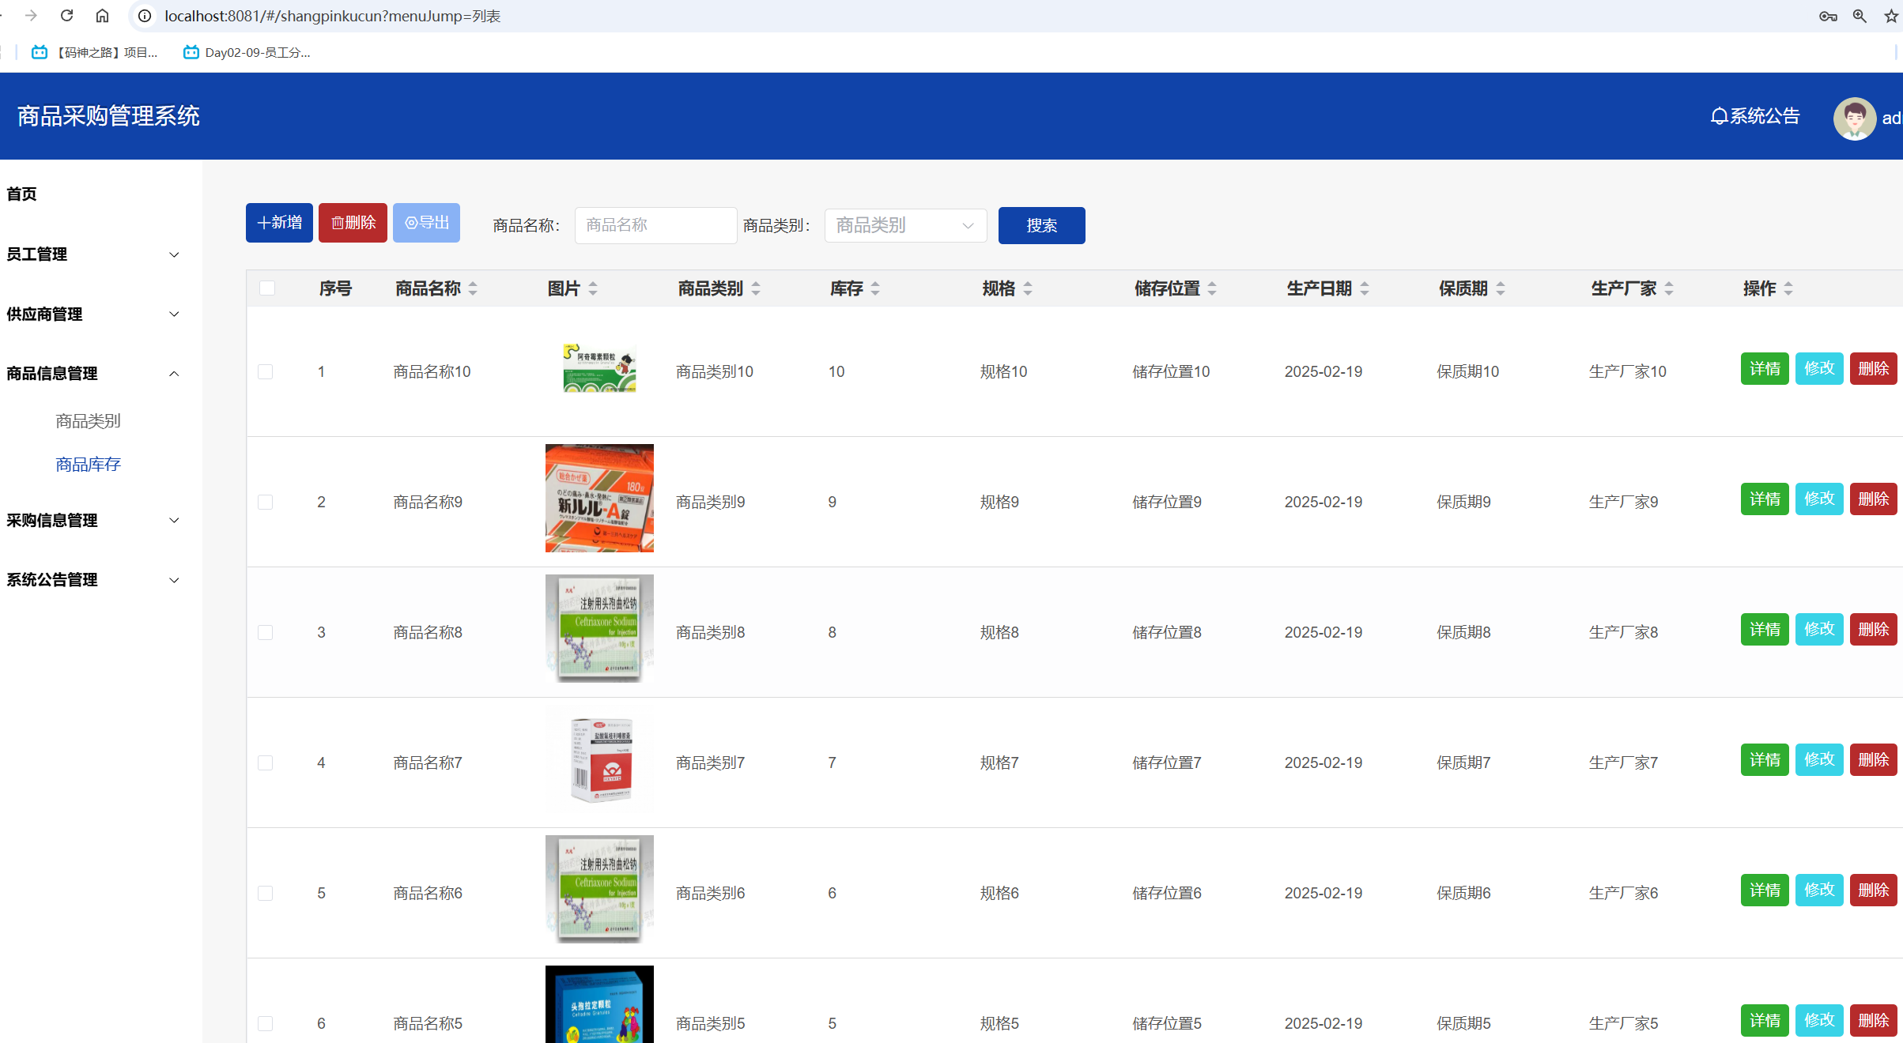Open the browser zoom magnifier icon
The height and width of the screenshot is (1043, 1903).
[x=1860, y=16]
